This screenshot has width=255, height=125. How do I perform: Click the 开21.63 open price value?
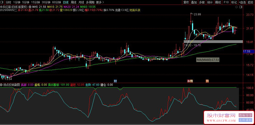click(x=23, y=10)
